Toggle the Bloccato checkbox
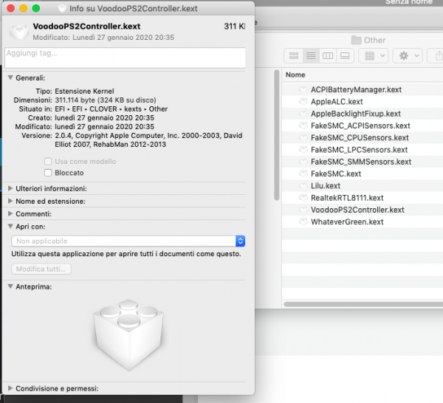The width and height of the screenshot is (443, 403). [x=48, y=173]
